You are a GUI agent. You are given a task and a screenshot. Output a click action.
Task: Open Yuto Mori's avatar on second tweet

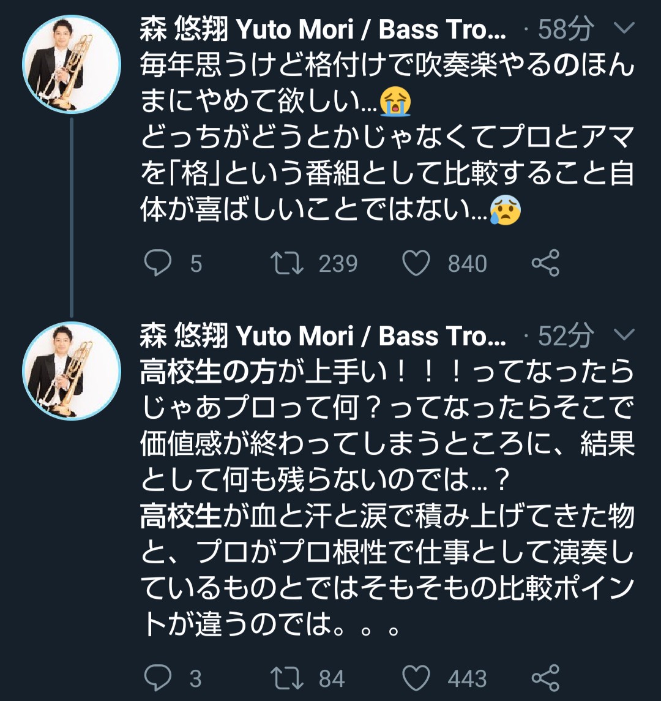tap(72, 370)
